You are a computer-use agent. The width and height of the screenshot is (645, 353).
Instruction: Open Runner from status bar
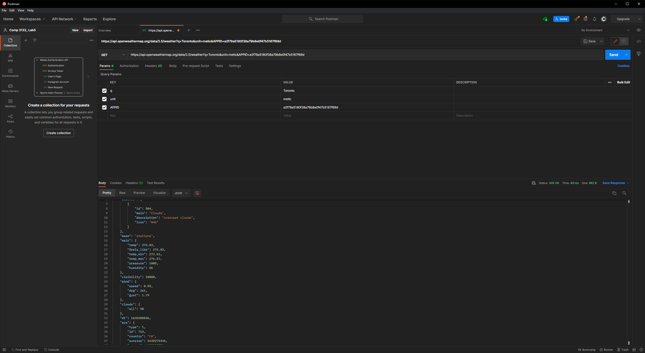pyautogui.click(x=606, y=350)
